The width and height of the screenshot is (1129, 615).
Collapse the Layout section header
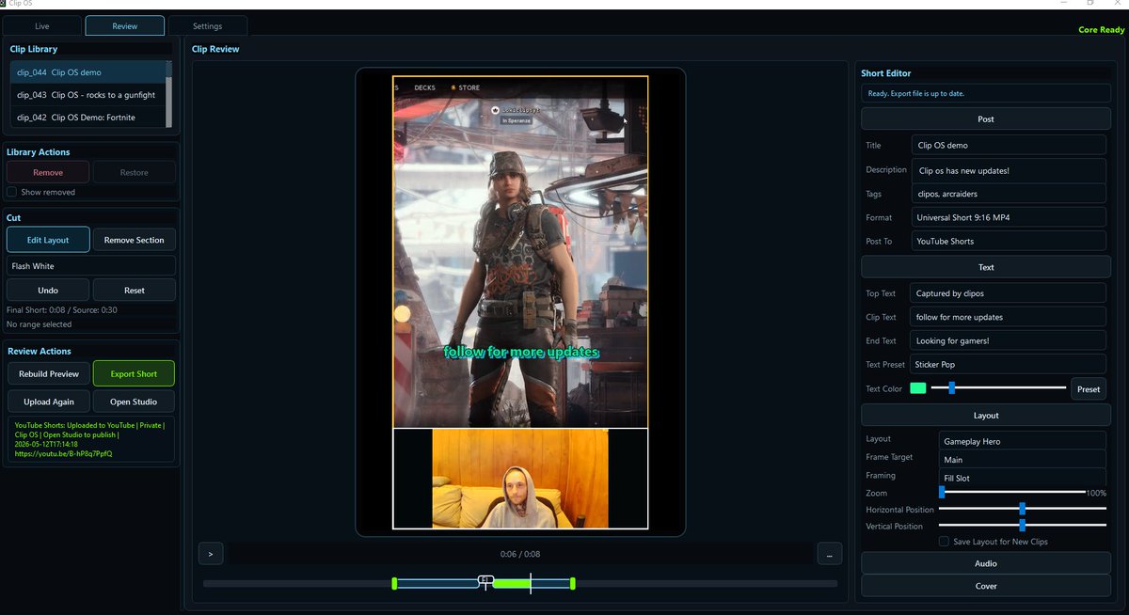[985, 415]
